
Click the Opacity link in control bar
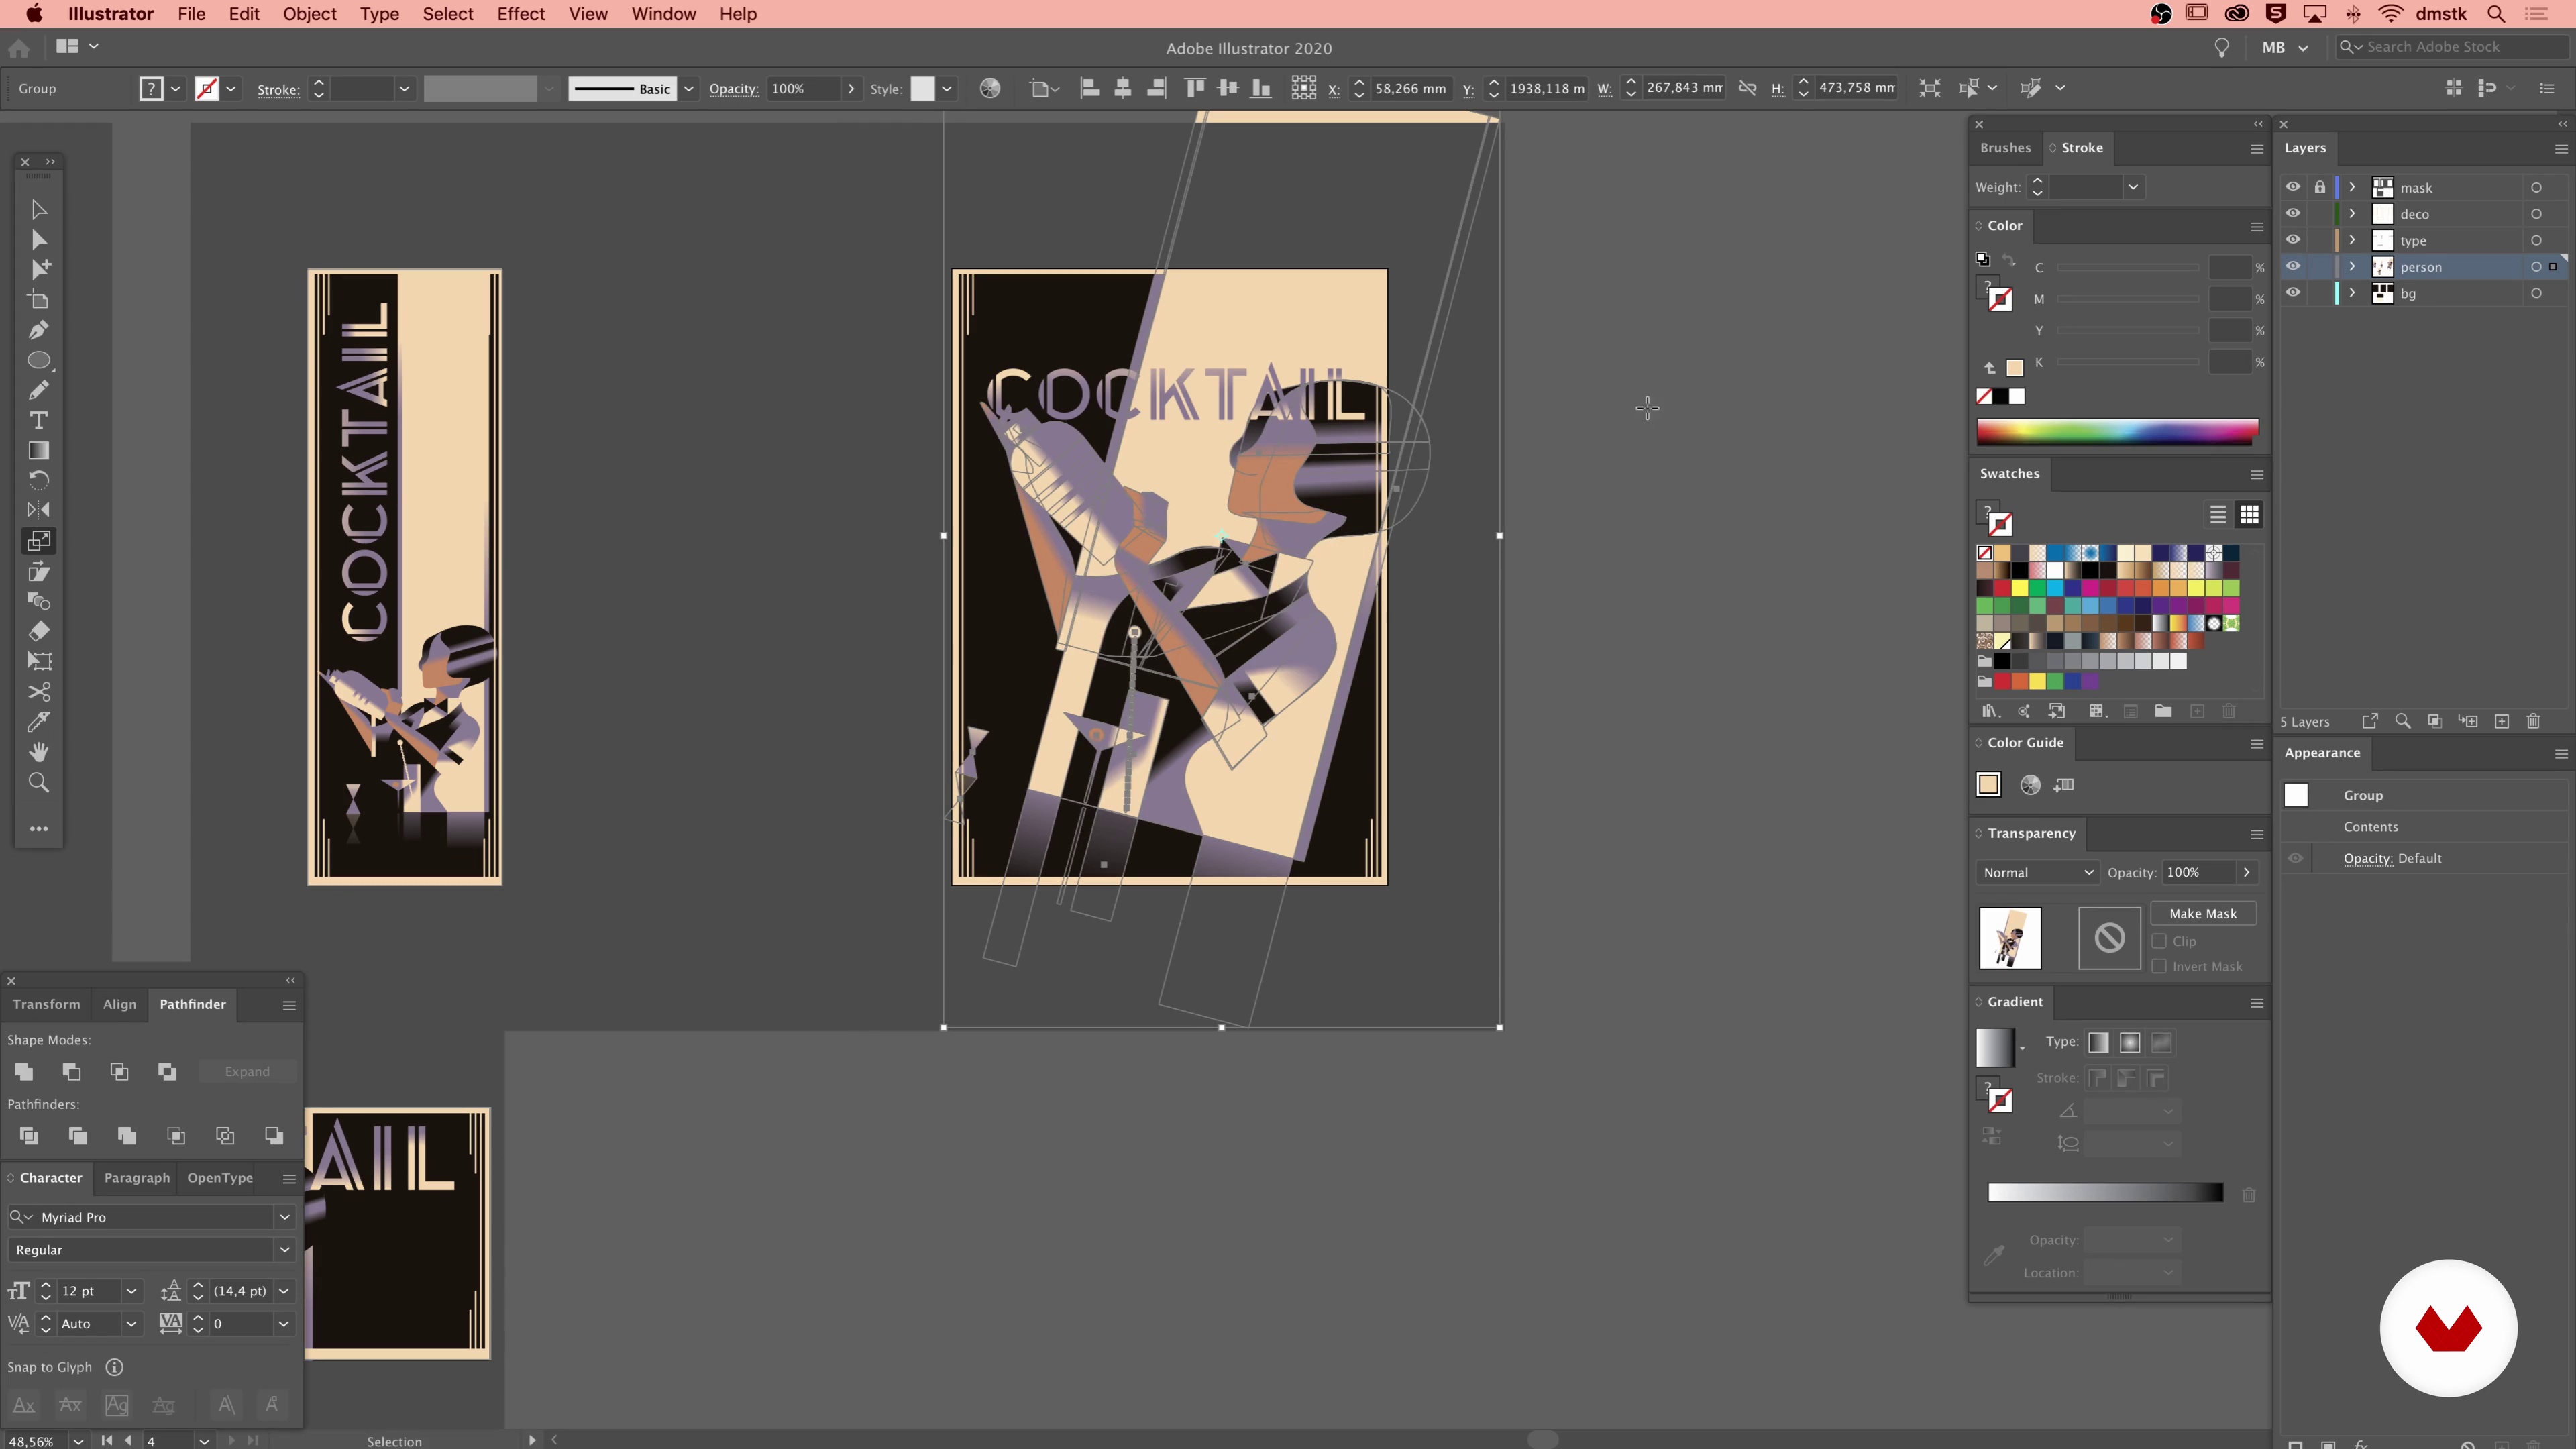[x=733, y=88]
